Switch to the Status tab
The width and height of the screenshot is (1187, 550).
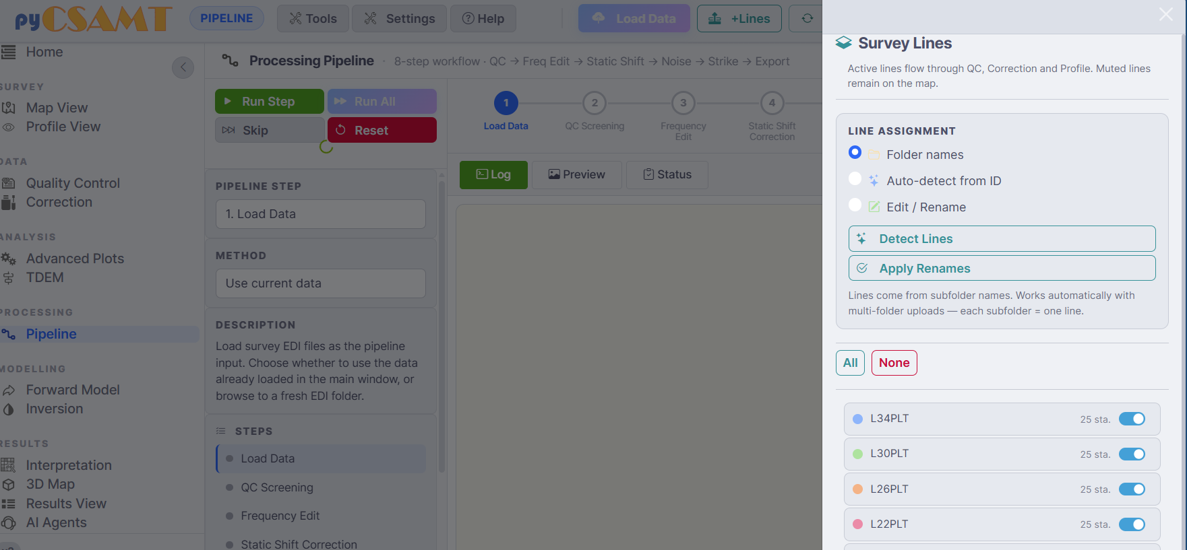click(x=667, y=174)
